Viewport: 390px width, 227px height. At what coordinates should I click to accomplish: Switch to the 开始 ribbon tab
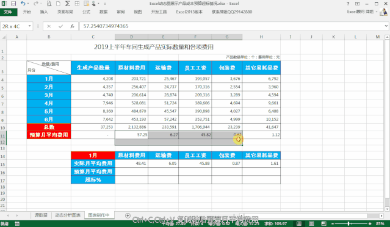tap(27, 12)
